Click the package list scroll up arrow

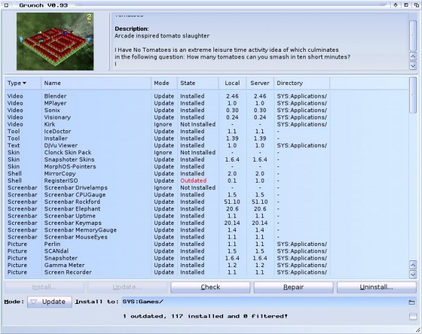click(x=413, y=265)
